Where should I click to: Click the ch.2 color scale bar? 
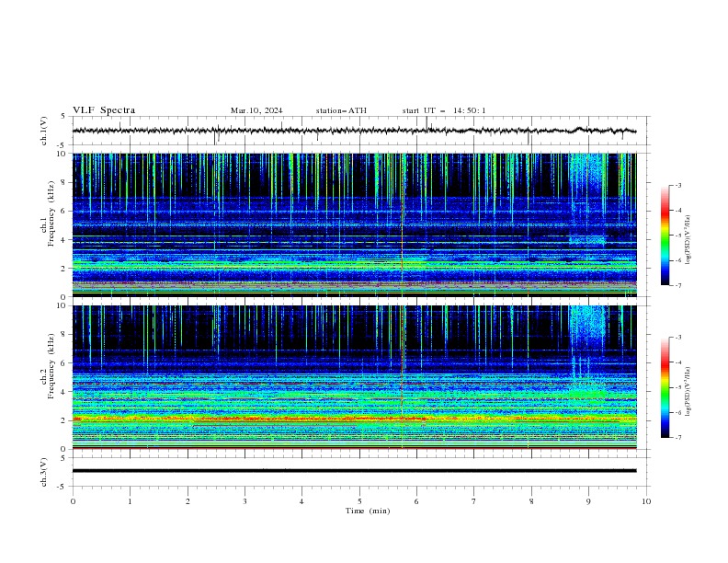click(x=665, y=387)
